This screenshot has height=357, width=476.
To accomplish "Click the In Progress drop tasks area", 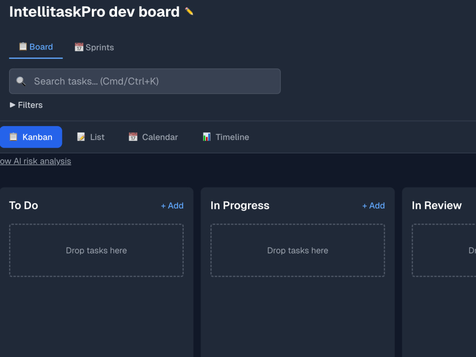I will (x=297, y=250).
